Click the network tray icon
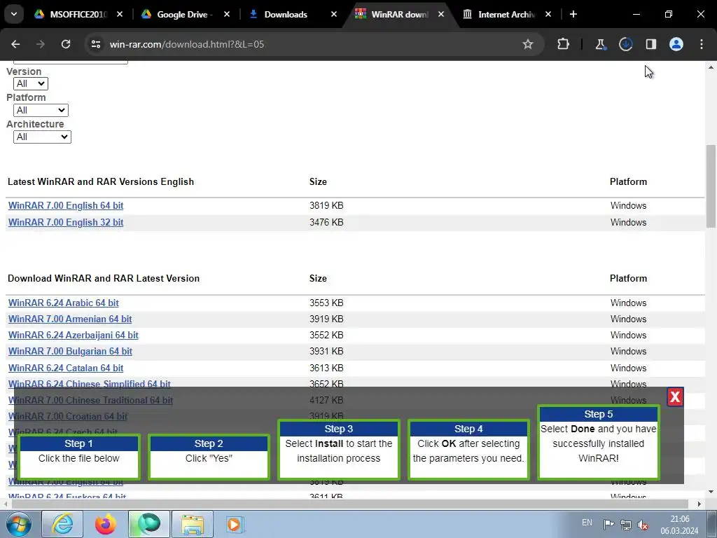717x538 pixels. pyautogui.click(x=625, y=524)
